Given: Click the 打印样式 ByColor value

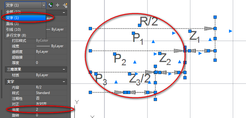Looking at the screenshot, I should pos(51,40).
